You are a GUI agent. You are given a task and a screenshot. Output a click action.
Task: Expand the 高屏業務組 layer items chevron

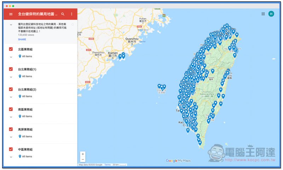click(x=11, y=137)
